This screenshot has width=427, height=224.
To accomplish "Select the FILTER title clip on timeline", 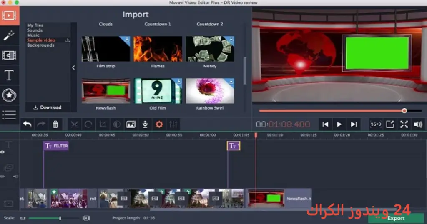I will [x=56, y=146].
